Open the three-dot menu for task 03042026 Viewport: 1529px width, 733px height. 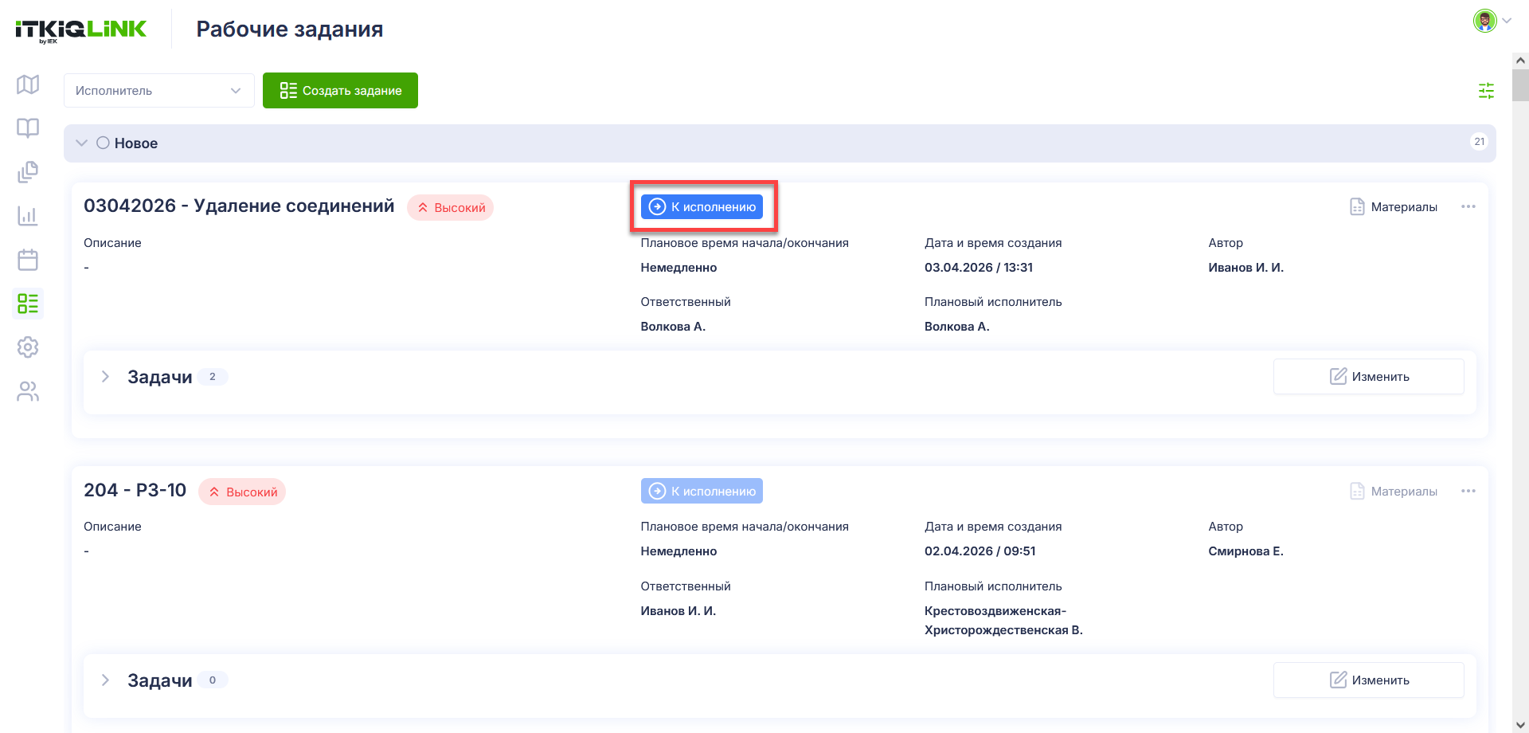[1468, 206]
